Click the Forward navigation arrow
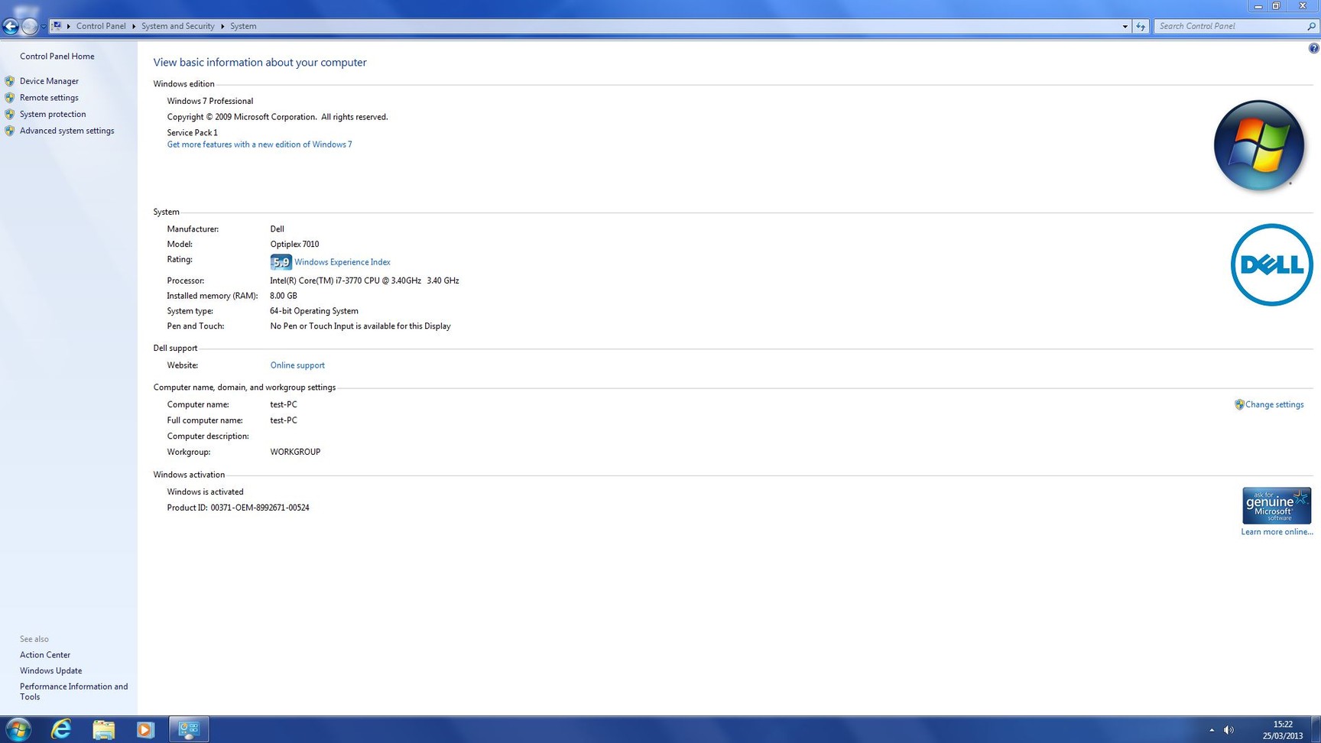1321x743 pixels. [x=29, y=26]
